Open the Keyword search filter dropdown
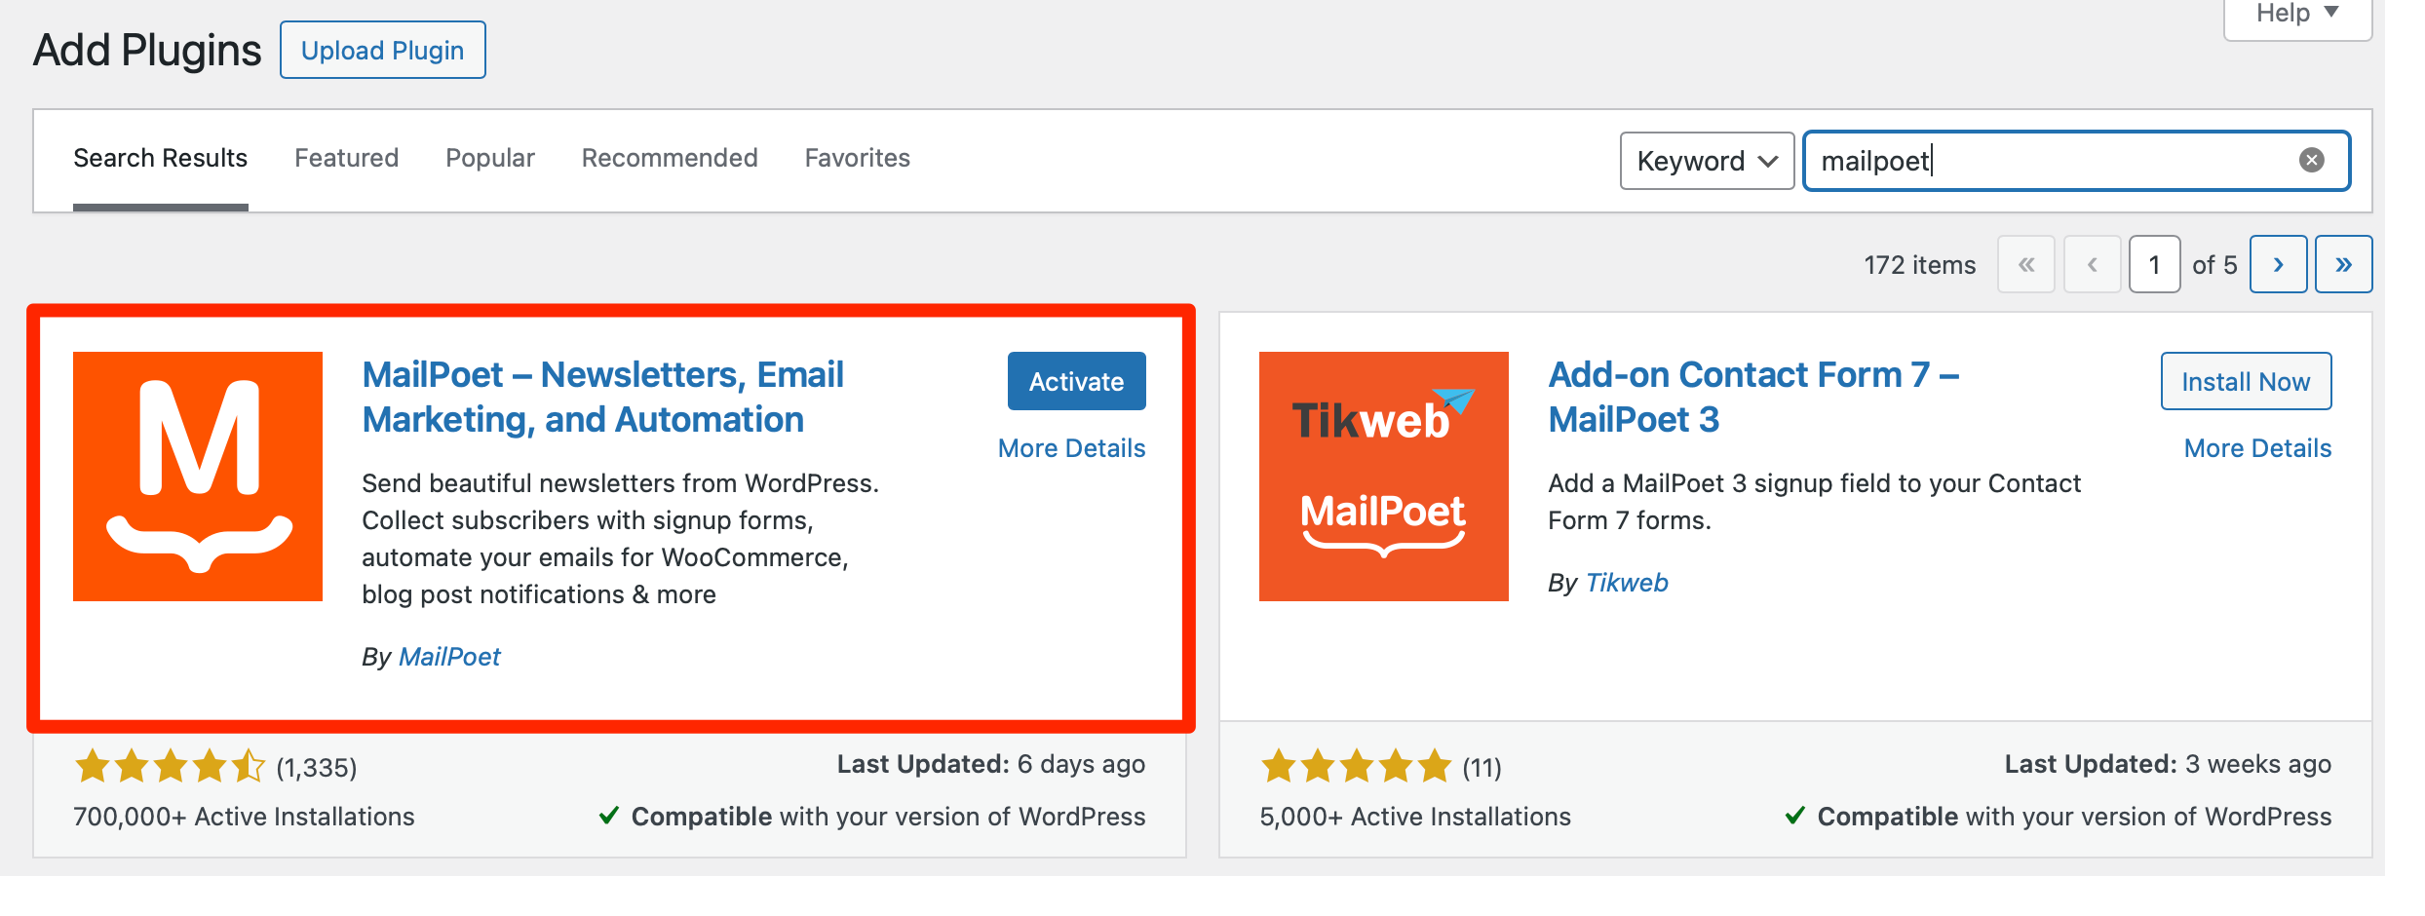The height and width of the screenshot is (916, 2425). [1707, 160]
